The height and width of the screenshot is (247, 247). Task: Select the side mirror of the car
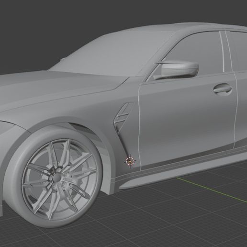pos(177,70)
